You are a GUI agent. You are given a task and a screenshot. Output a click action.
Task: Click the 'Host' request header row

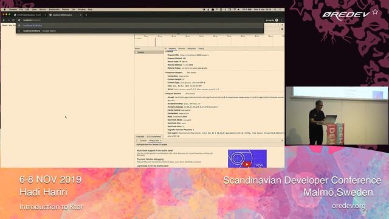tap(177, 116)
